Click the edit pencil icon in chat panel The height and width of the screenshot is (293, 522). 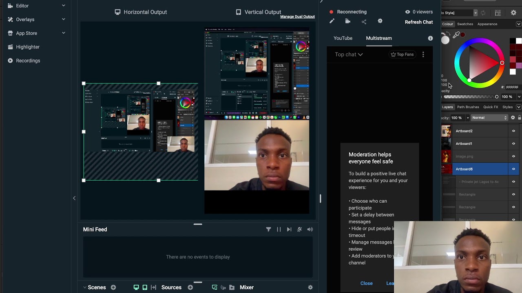point(332,21)
